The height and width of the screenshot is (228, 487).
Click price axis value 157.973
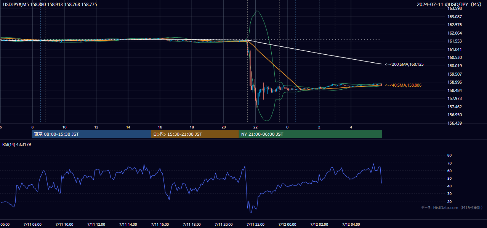click(454, 98)
